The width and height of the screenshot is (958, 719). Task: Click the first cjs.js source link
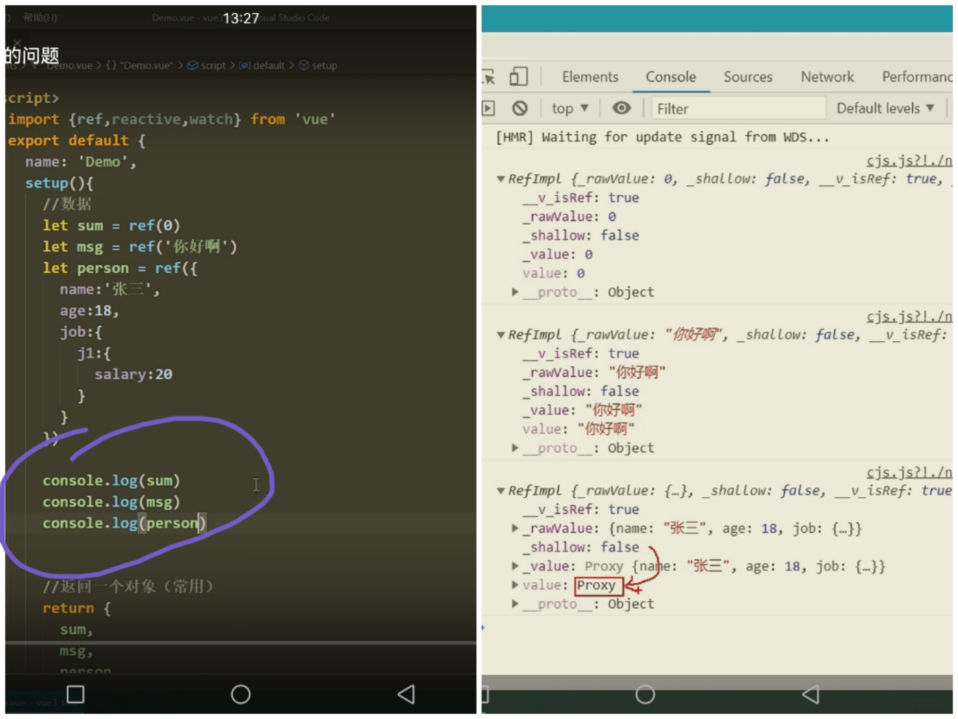[x=908, y=161]
